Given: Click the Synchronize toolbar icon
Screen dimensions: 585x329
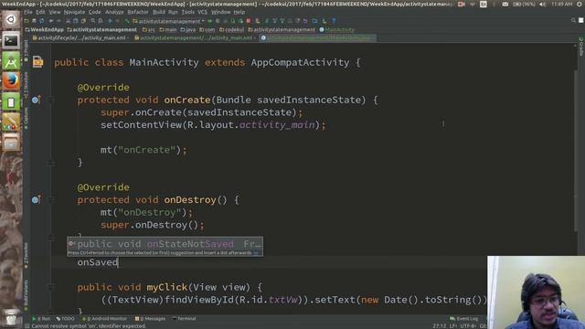Looking at the screenshot, I should pos(42,21).
